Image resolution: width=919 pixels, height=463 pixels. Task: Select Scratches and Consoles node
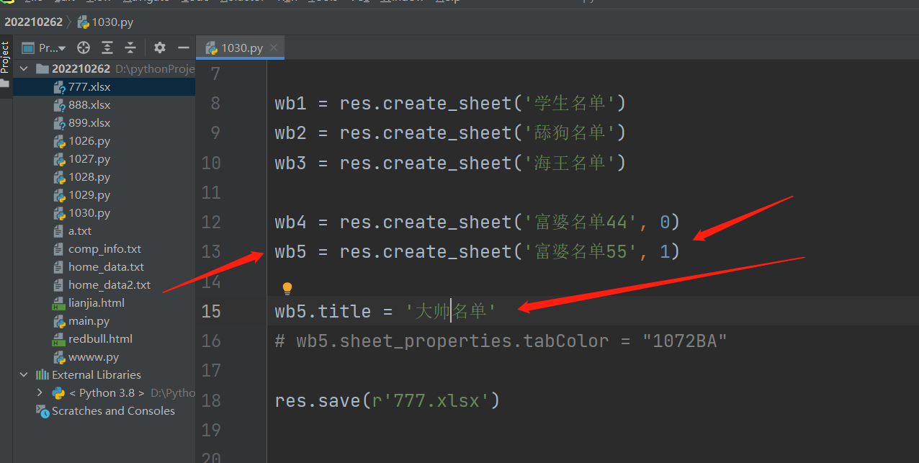113,410
